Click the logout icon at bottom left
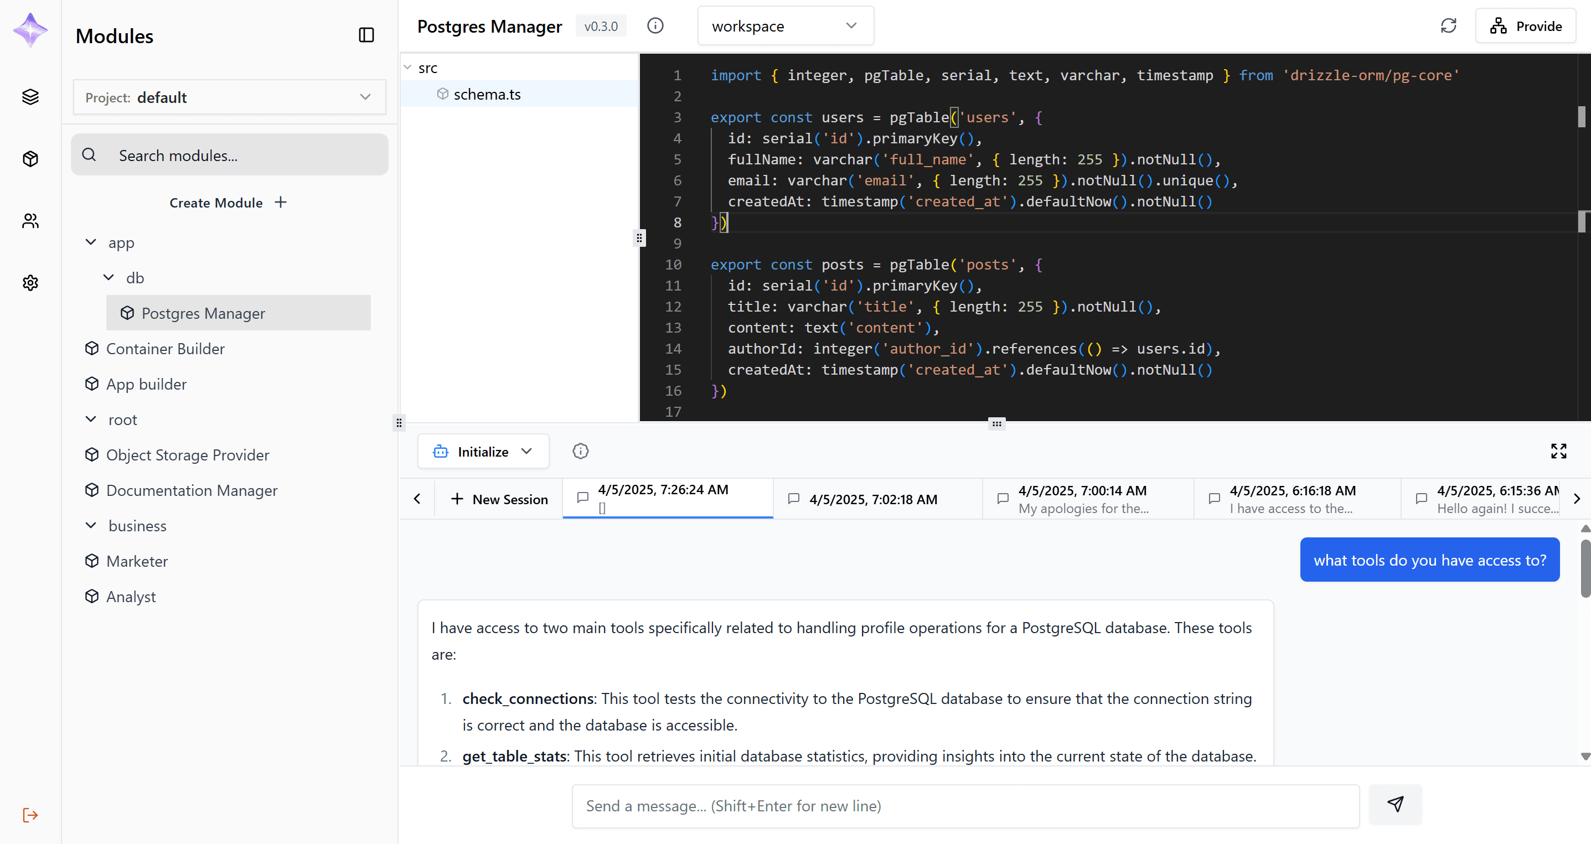Viewport: 1591px width, 844px height. click(x=30, y=815)
